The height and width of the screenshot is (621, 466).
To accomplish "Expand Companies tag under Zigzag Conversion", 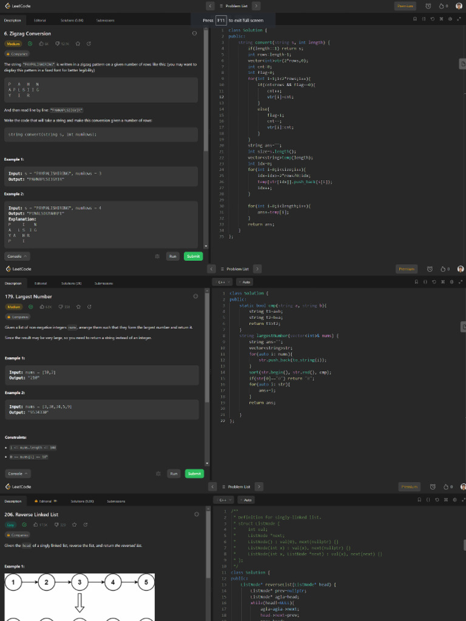I will click(x=17, y=54).
